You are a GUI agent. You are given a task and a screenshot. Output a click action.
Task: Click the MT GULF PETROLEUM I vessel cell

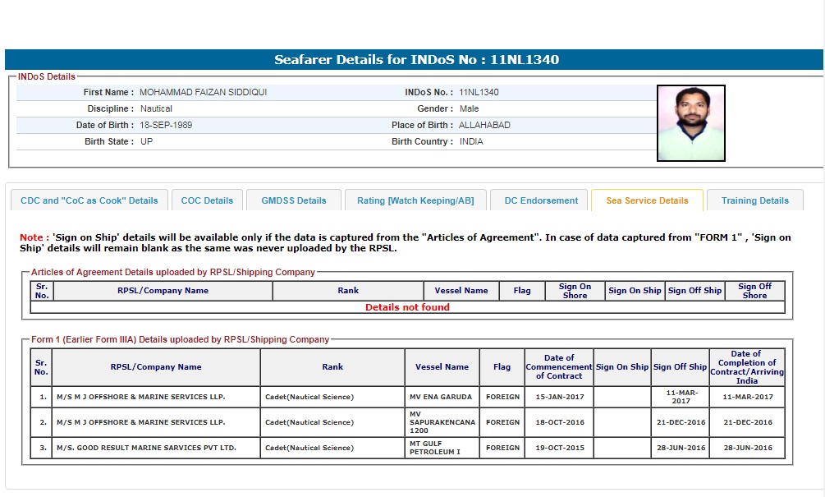441,448
